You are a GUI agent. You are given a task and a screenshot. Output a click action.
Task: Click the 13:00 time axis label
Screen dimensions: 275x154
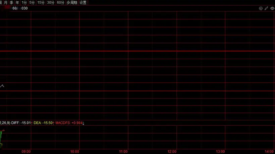(x=220, y=152)
